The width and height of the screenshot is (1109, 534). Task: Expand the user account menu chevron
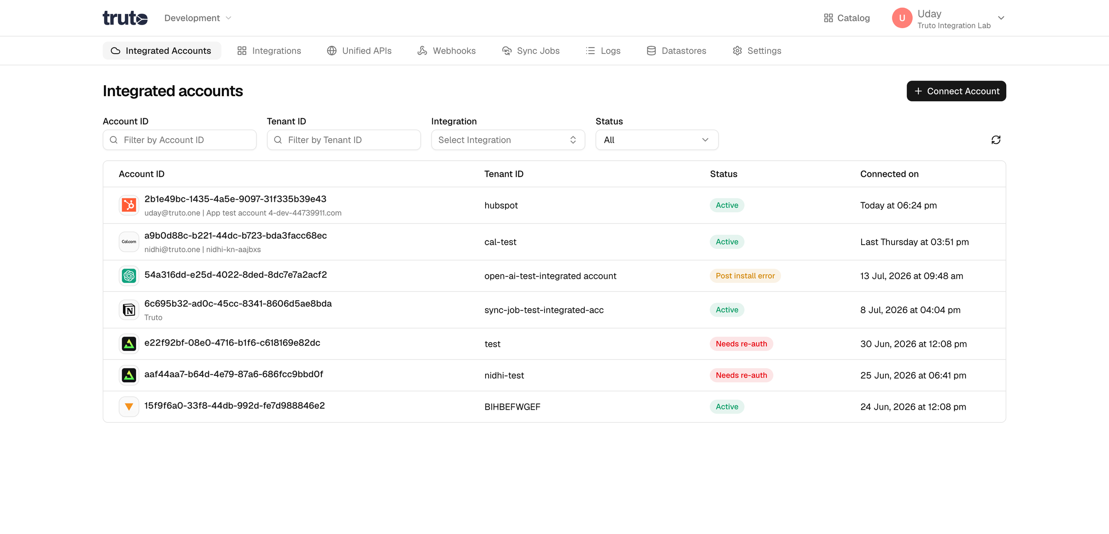(1001, 18)
